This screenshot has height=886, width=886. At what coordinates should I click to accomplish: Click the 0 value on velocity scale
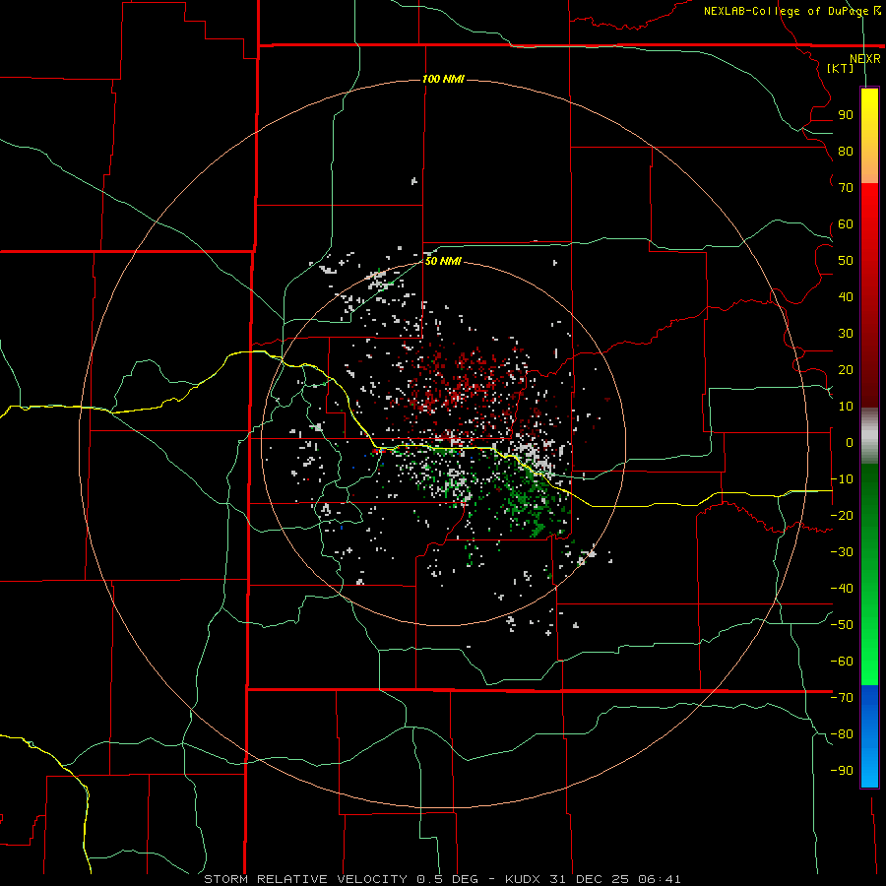coord(850,442)
